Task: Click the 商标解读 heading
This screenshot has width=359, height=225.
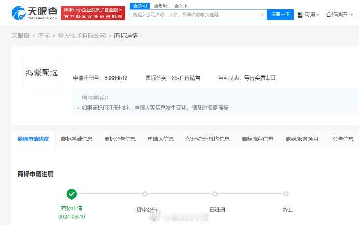Action: click(x=95, y=97)
